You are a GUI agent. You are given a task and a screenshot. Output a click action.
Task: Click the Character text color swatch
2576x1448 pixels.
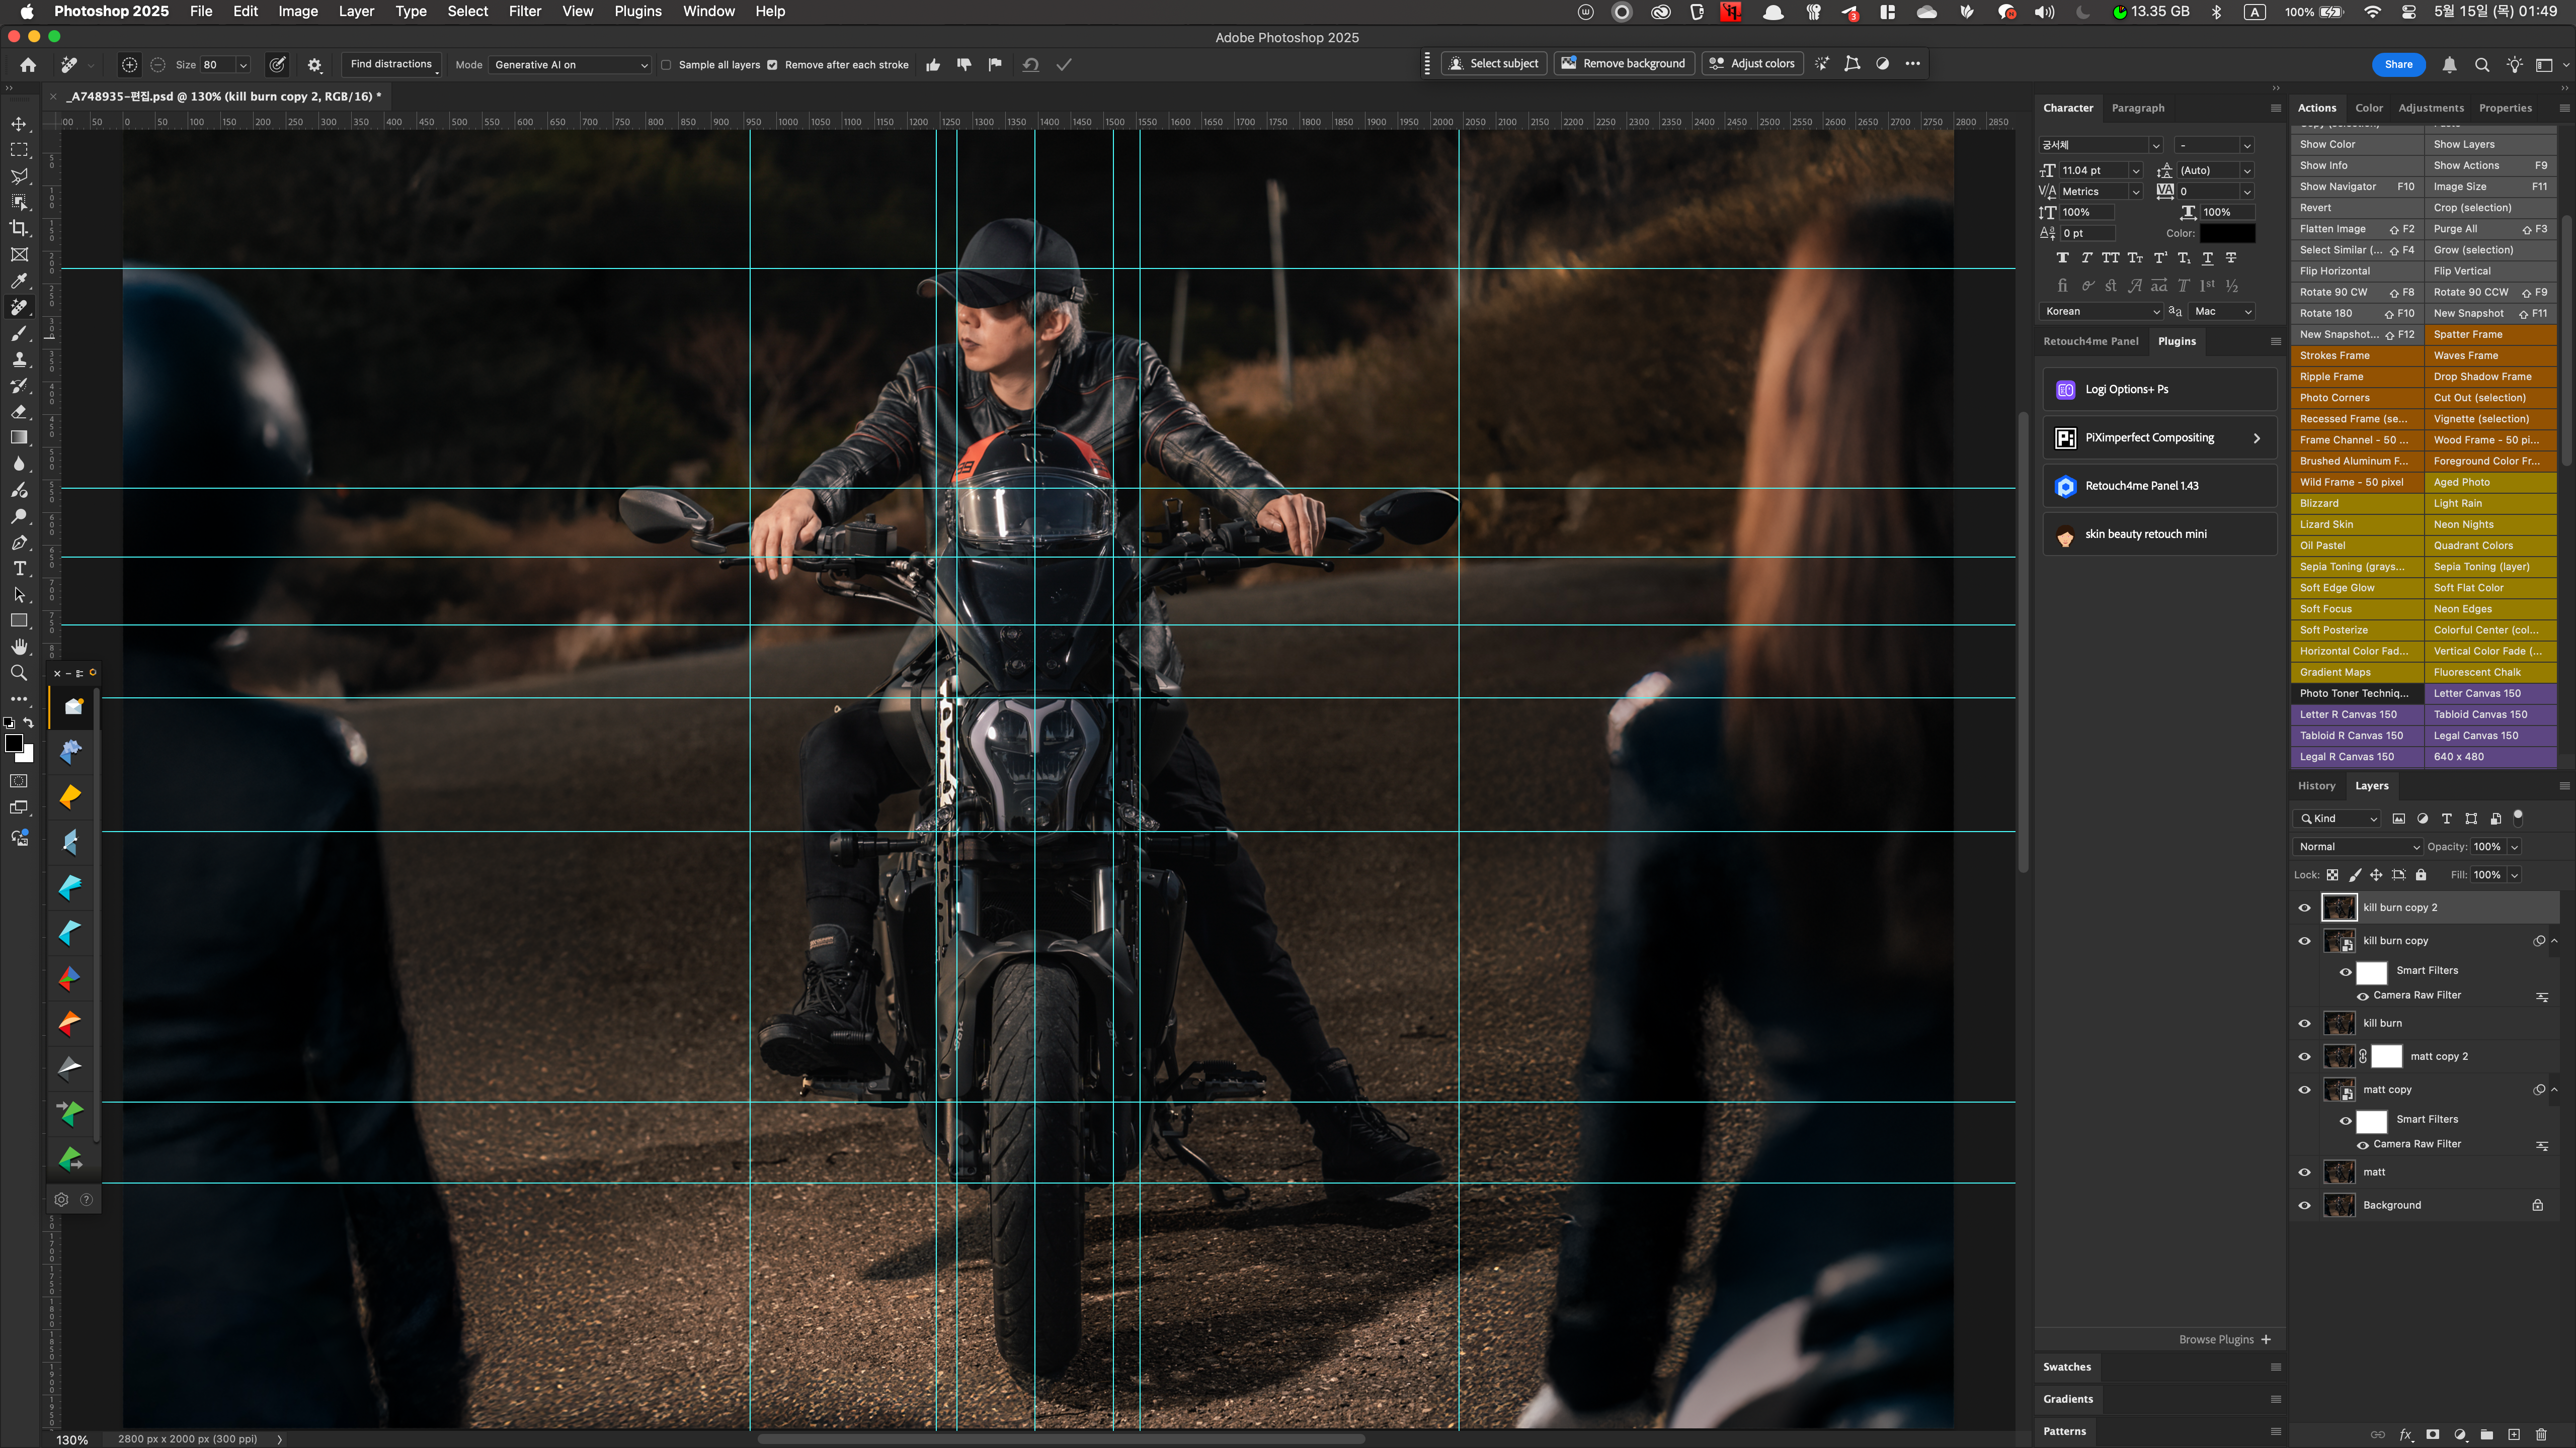click(2227, 233)
